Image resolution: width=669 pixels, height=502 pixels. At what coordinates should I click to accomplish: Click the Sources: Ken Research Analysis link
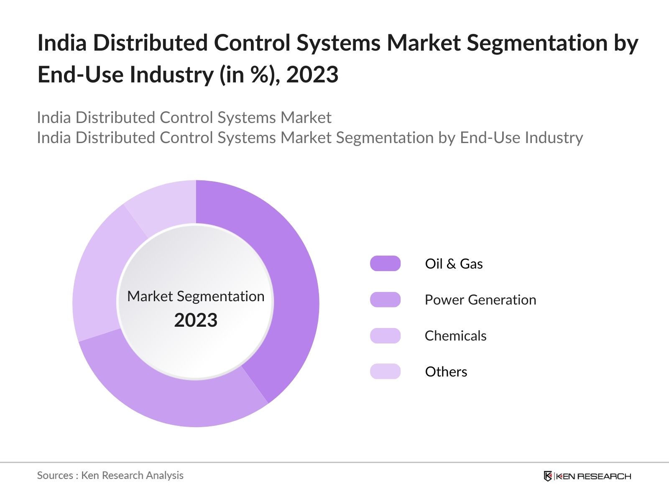point(110,476)
